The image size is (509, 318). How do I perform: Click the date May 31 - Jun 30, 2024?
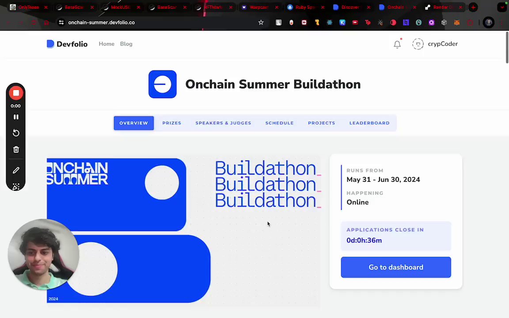click(x=383, y=179)
